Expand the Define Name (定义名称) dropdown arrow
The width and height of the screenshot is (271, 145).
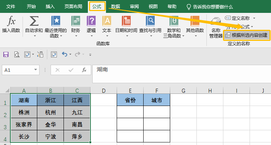(254, 18)
